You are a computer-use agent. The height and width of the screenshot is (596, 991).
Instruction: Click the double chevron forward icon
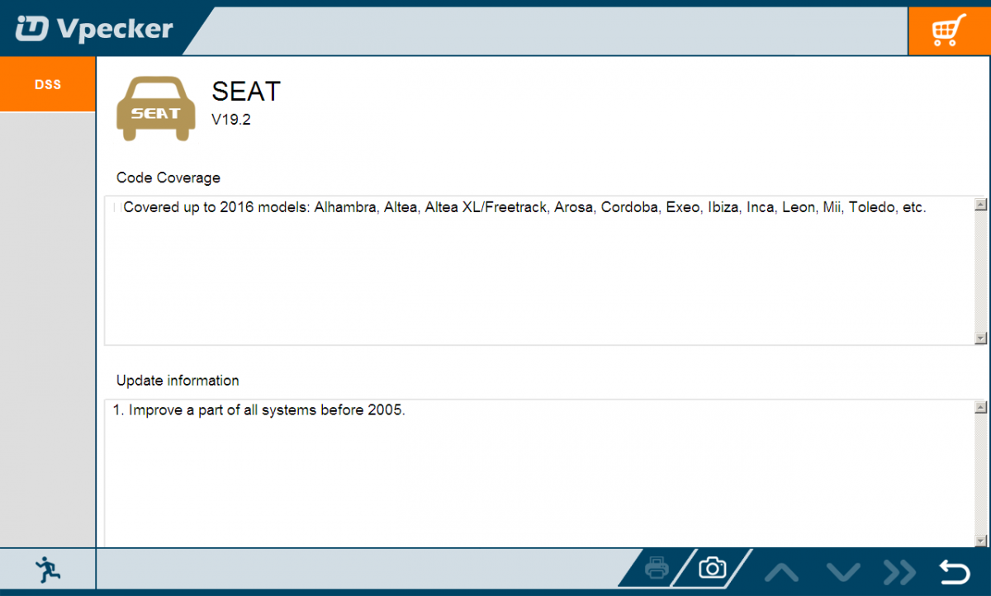(899, 571)
